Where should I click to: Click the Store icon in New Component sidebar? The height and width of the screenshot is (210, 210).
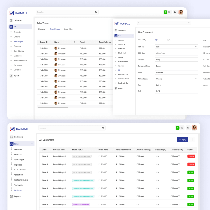(x=116, y=36)
